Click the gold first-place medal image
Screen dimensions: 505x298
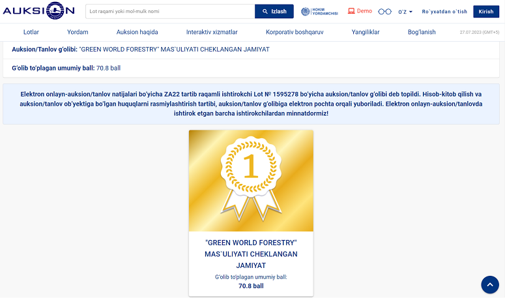coord(251,181)
